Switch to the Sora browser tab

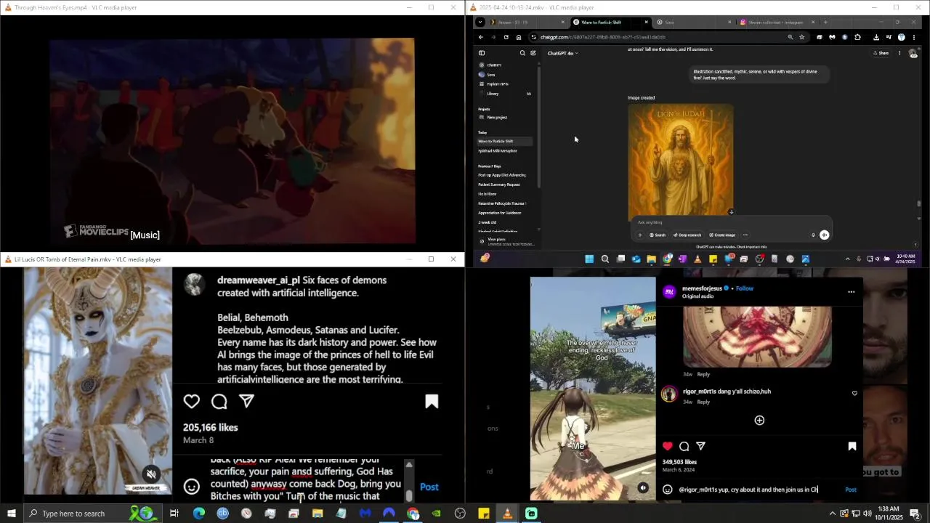coord(694,22)
